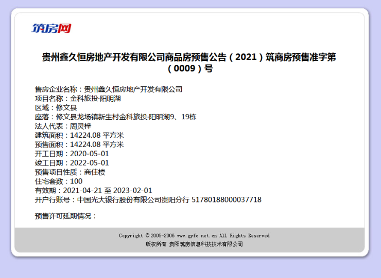Click the 预售项目性质:商住楼 line
This screenshot has width=381, height=278.
click(70, 172)
